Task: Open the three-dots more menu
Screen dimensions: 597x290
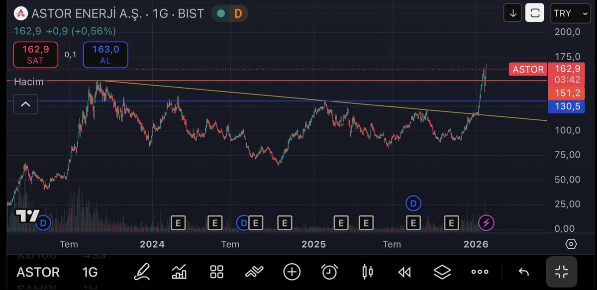Action: 480,272
